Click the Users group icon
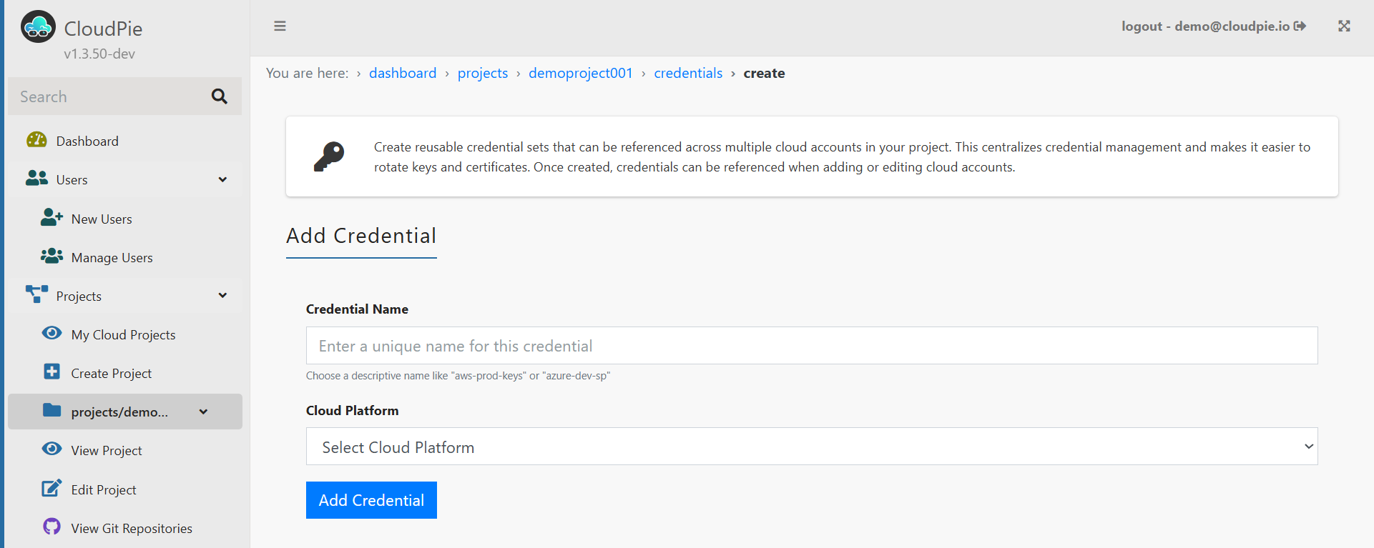 (x=36, y=179)
